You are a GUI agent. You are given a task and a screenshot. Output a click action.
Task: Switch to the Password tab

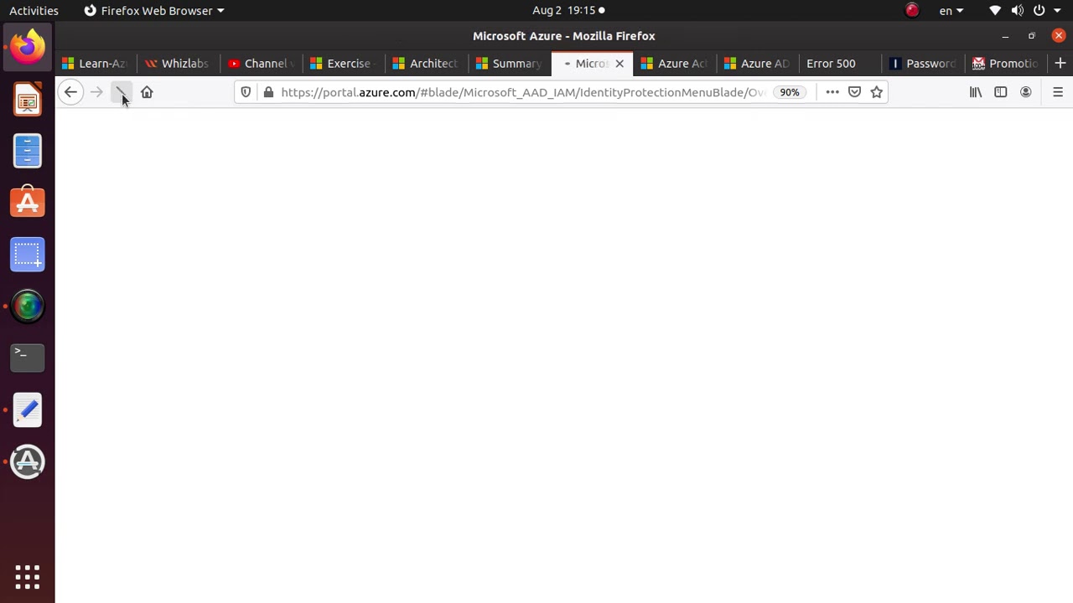(x=923, y=64)
